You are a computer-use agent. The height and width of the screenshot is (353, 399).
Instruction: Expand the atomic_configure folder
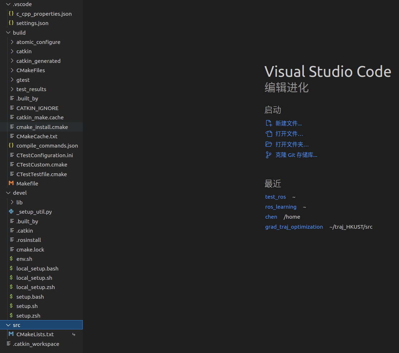tap(12, 42)
